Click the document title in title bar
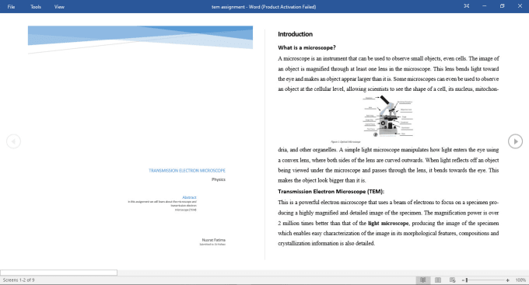The height and width of the screenshot is (285, 529). [x=264, y=7]
